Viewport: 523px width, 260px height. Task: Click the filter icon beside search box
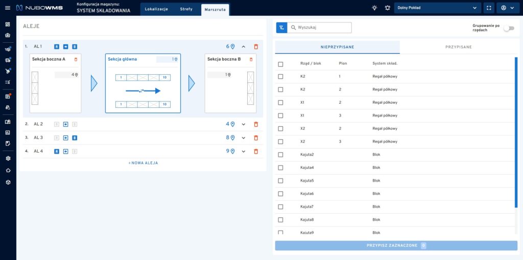coord(281,28)
